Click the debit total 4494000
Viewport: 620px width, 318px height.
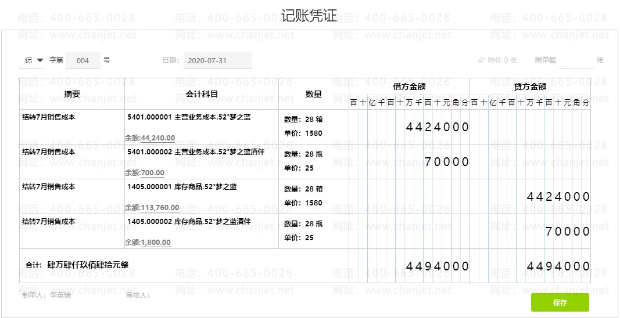pyautogui.click(x=438, y=266)
